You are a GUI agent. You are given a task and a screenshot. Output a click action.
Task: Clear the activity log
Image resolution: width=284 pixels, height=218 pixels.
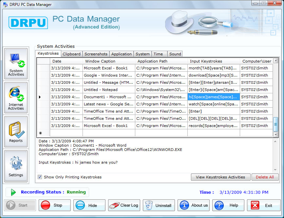(x=124, y=205)
